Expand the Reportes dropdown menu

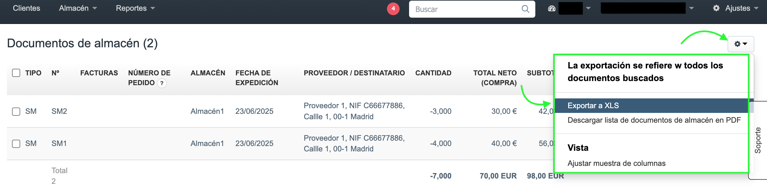coord(135,8)
